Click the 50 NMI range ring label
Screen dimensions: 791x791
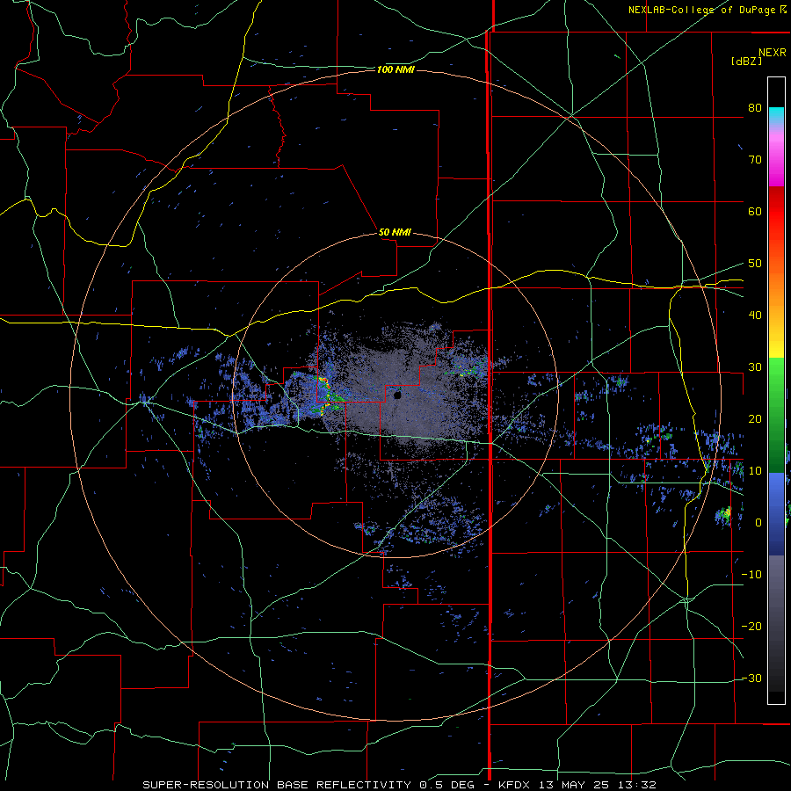click(x=395, y=233)
